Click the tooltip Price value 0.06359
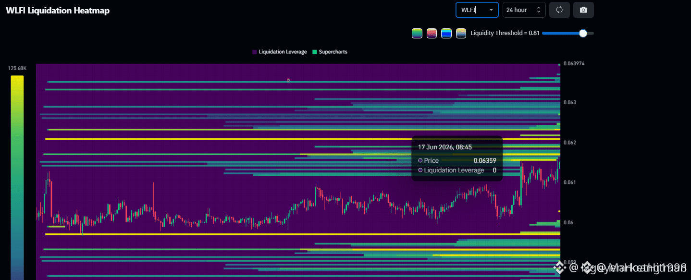691x280 pixels. (x=485, y=160)
